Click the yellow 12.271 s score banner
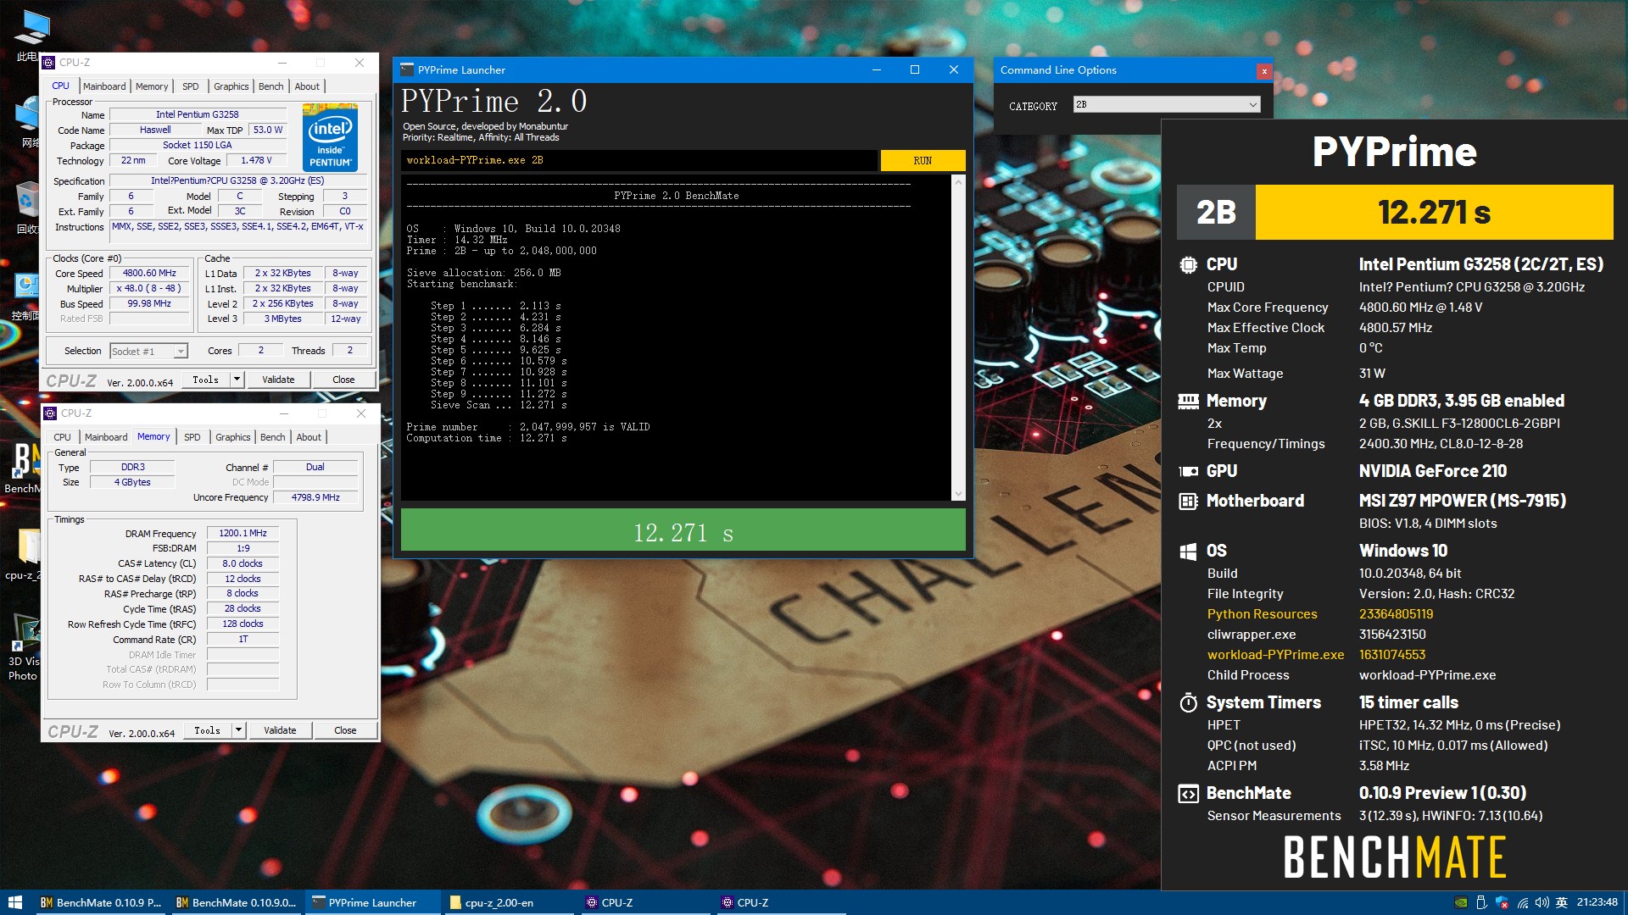Image resolution: width=1628 pixels, height=915 pixels. coord(1434,212)
